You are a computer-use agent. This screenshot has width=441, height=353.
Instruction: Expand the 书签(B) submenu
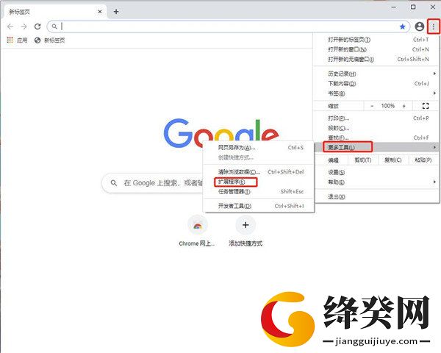376,93
